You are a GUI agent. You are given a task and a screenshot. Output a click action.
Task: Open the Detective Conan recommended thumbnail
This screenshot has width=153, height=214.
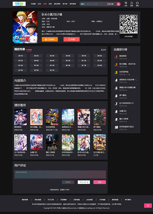(52, 117)
